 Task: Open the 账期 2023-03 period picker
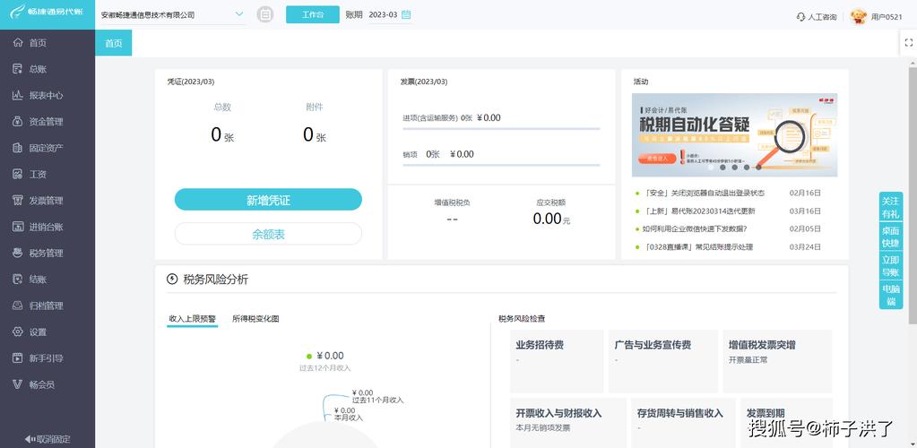(x=390, y=14)
